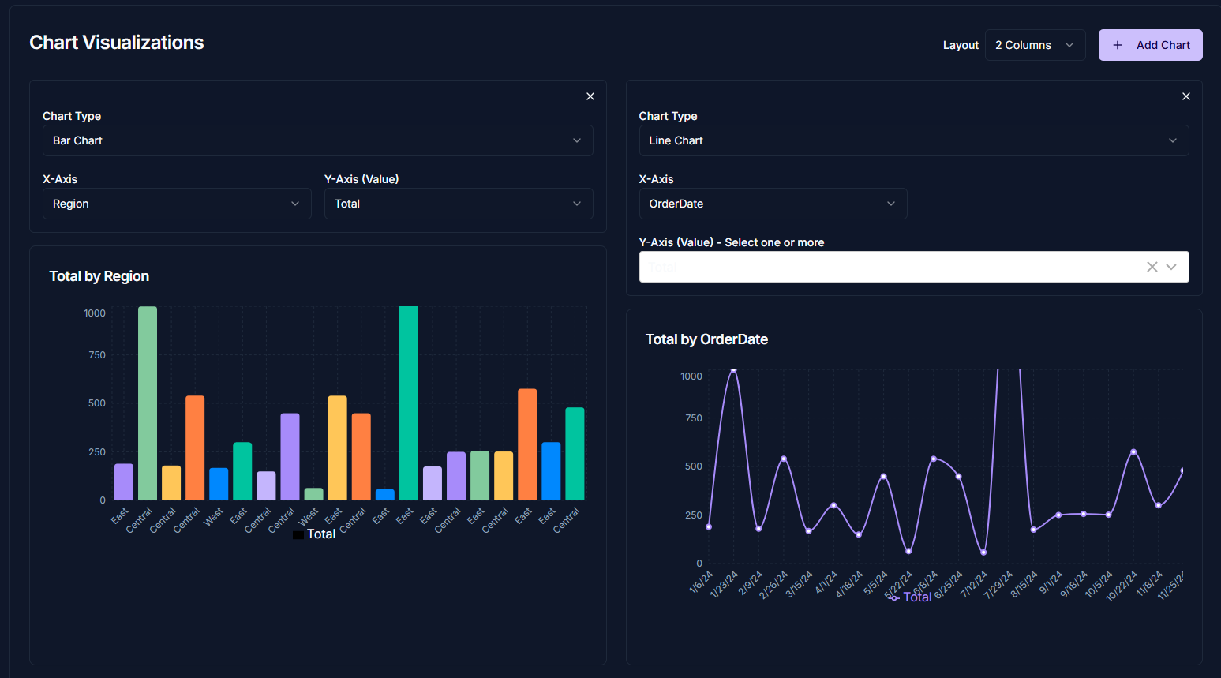
Task: Open the Chart Type dropdown showing Bar Chart
Action: pyautogui.click(x=317, y=140)
